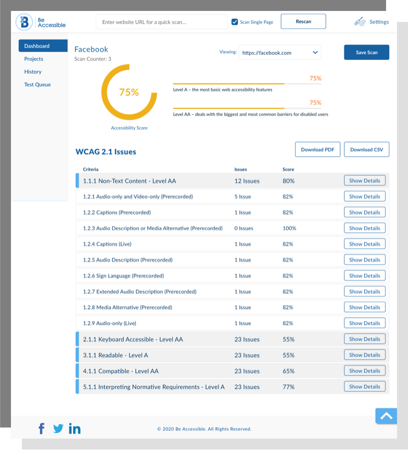Open History in the sidebar
408x450 pixels.
[x=33, y=72]
